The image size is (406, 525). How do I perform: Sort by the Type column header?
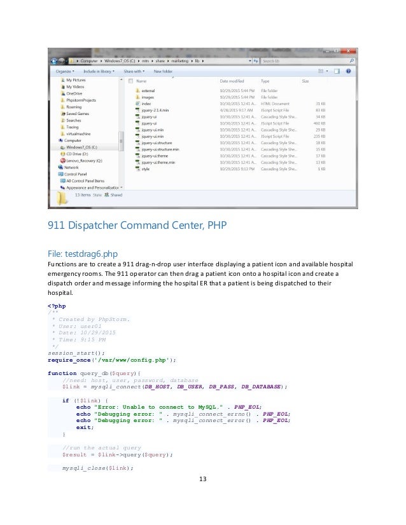click(x=265, y=81)
